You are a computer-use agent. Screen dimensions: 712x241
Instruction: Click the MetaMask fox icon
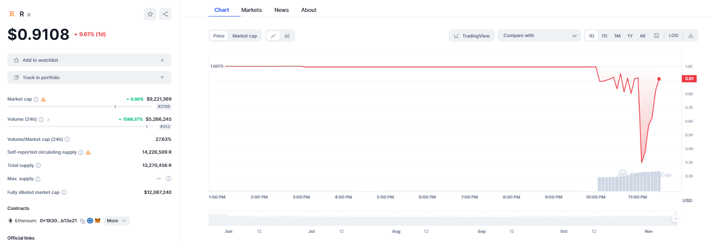[x=98, y=221]
